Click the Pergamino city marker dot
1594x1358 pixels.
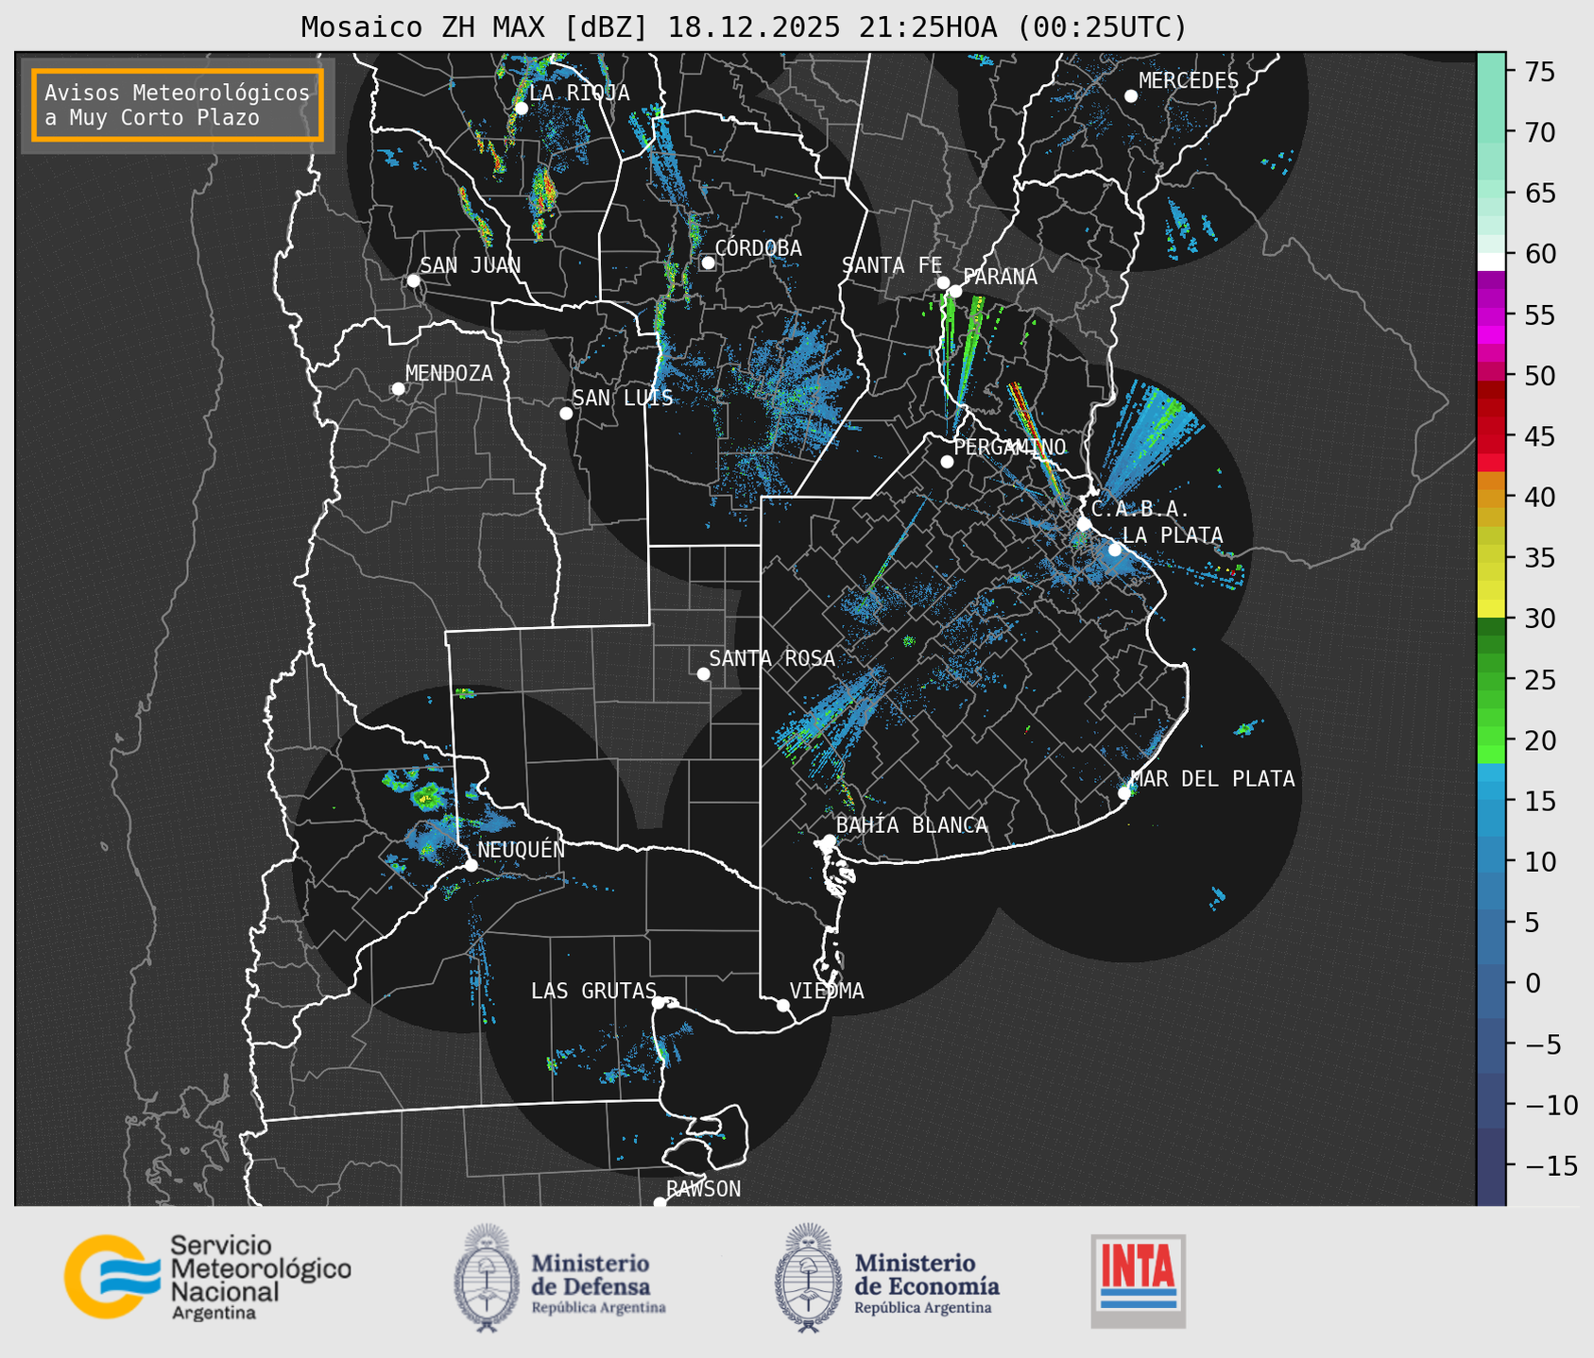(x=947, y=462)
